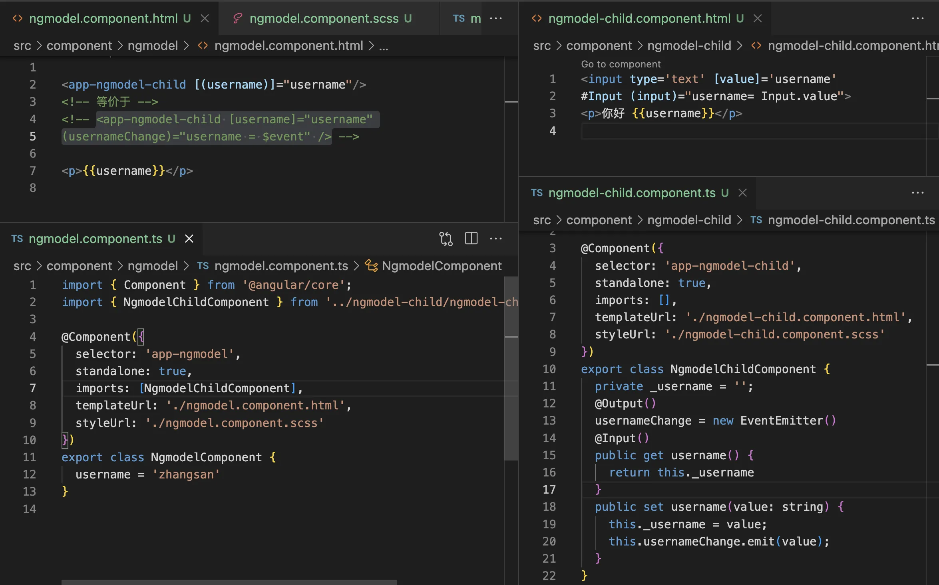Click the private _username declaration

674,386
